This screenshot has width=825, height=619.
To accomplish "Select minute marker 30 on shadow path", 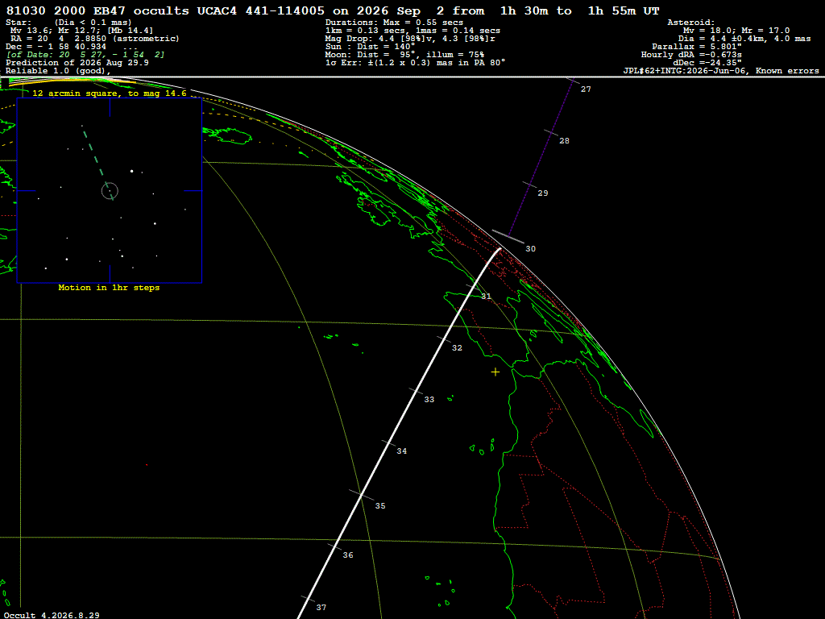I will (530, 249).
